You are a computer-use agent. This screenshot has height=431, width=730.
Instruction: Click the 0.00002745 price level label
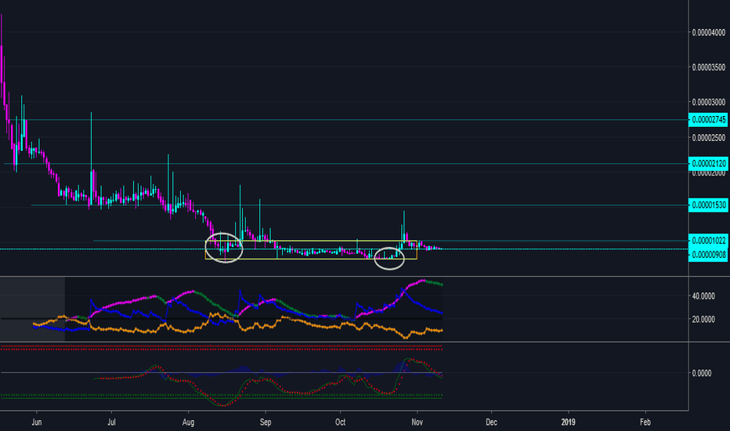point(709,120)
